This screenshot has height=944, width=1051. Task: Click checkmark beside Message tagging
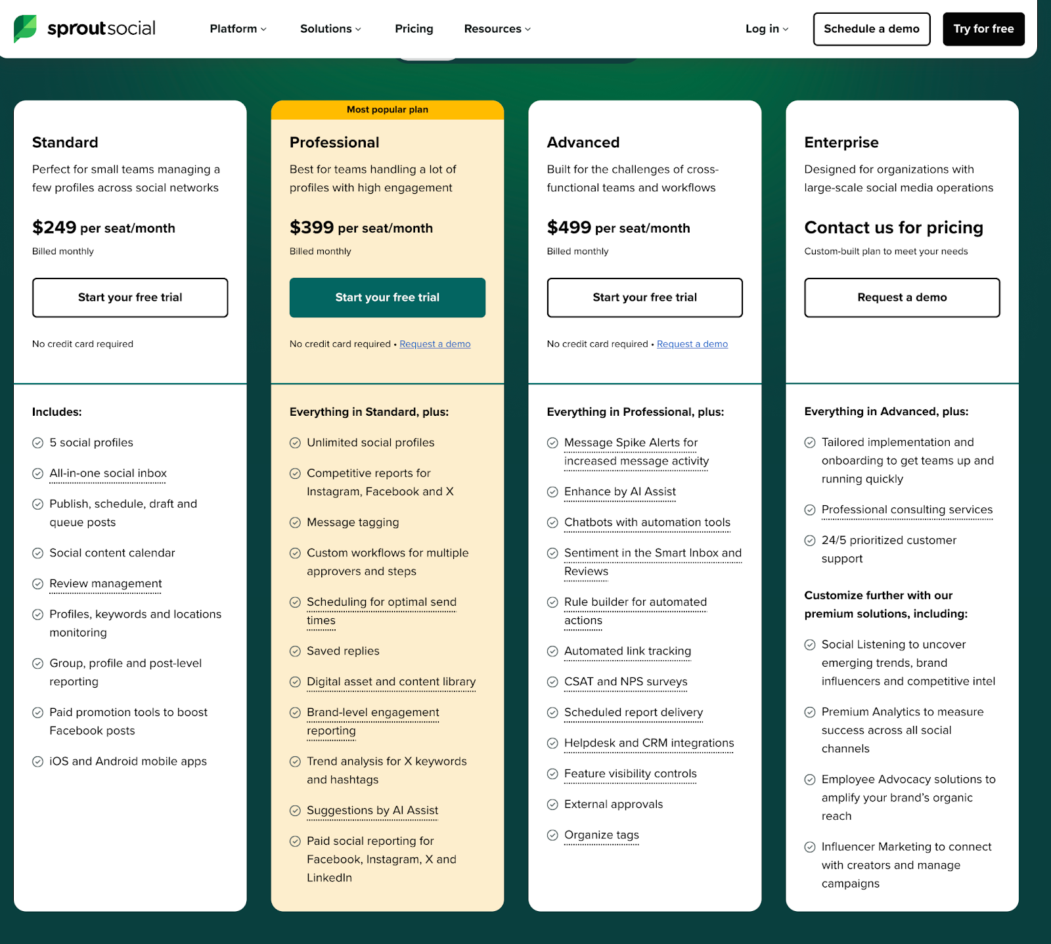[296, 523]
